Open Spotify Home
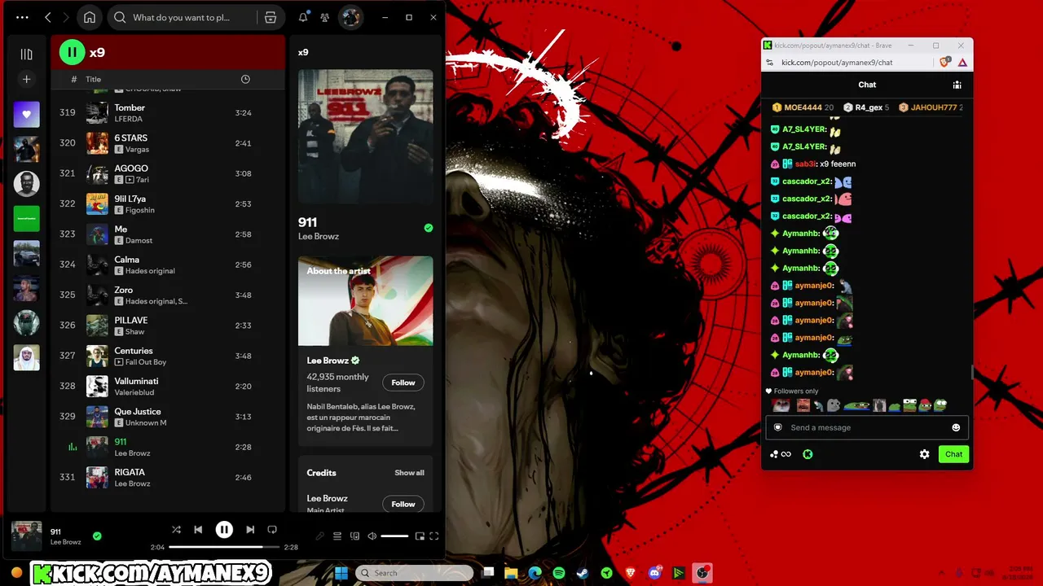1043x586 pixels. tap(90, 17)
